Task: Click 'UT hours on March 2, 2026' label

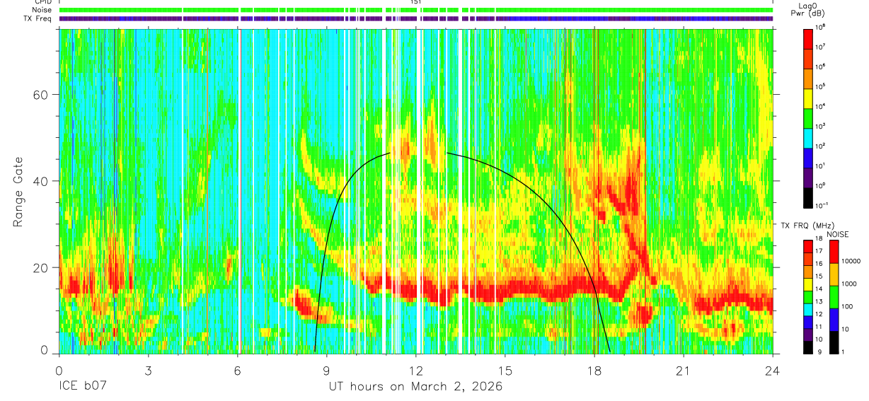Action: pos(415,387)
